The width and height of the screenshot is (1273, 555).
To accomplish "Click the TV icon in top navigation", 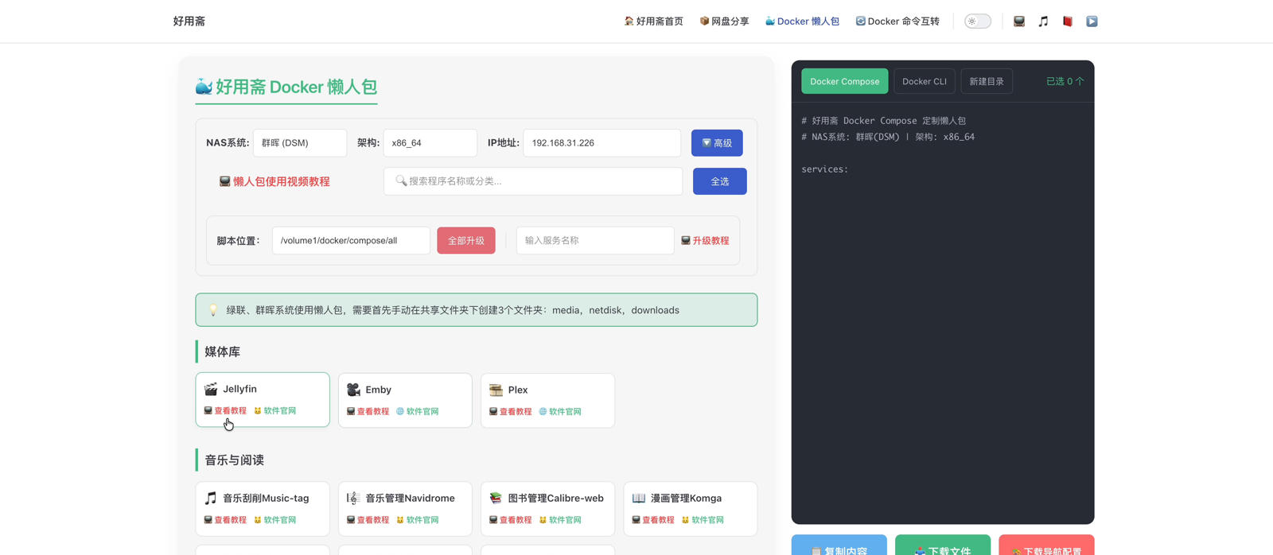I will (x=1018, y=21).
